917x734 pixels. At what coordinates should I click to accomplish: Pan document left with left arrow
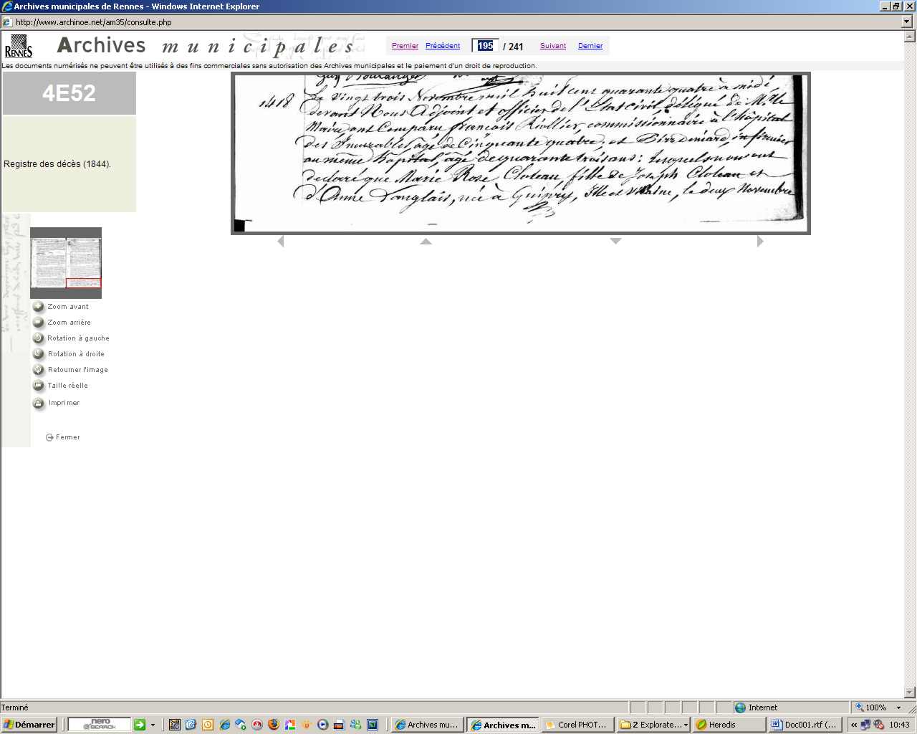click(x=281, y=242)
